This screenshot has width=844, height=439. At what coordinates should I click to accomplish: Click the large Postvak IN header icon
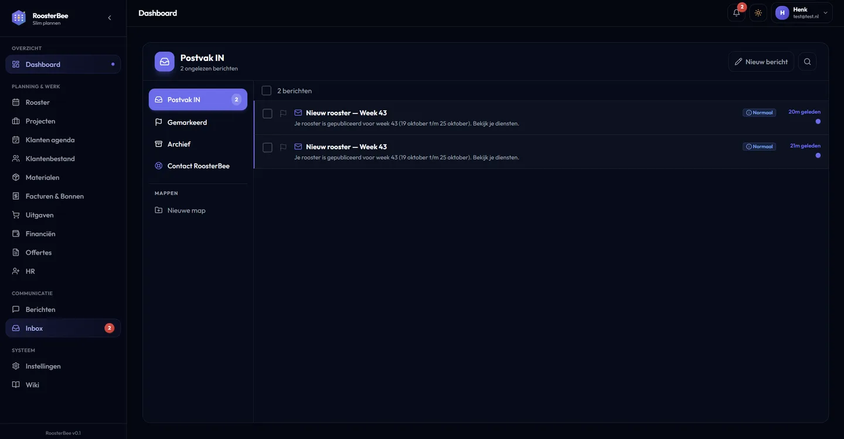coord(165,61)
